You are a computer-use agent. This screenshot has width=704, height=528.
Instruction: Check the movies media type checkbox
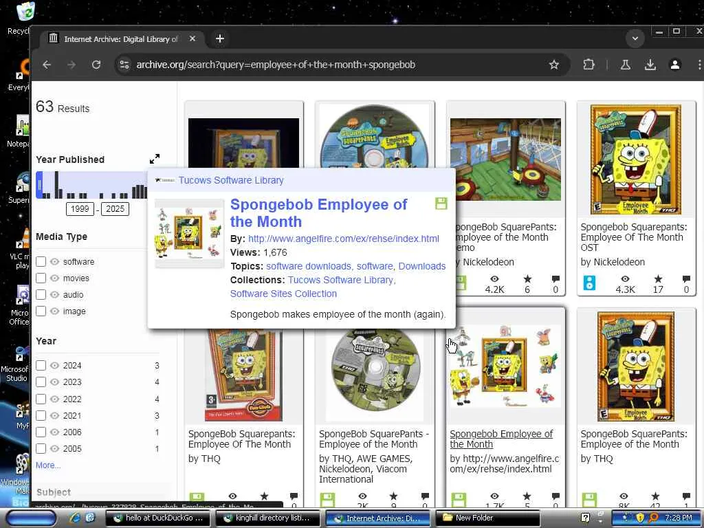click(41, 278)
